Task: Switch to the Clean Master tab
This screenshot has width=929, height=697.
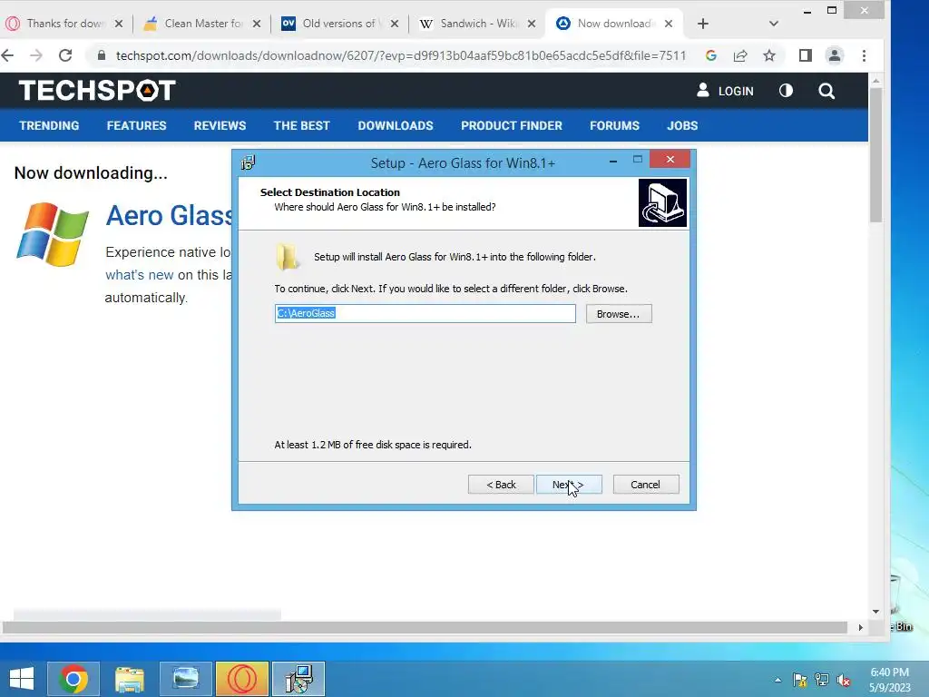Action: (202, 24)
